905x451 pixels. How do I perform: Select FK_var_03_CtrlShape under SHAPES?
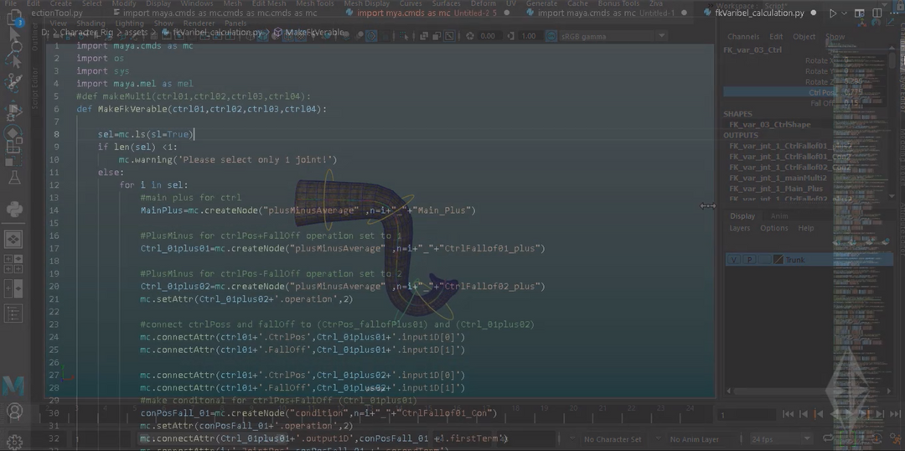pos(769,125)
